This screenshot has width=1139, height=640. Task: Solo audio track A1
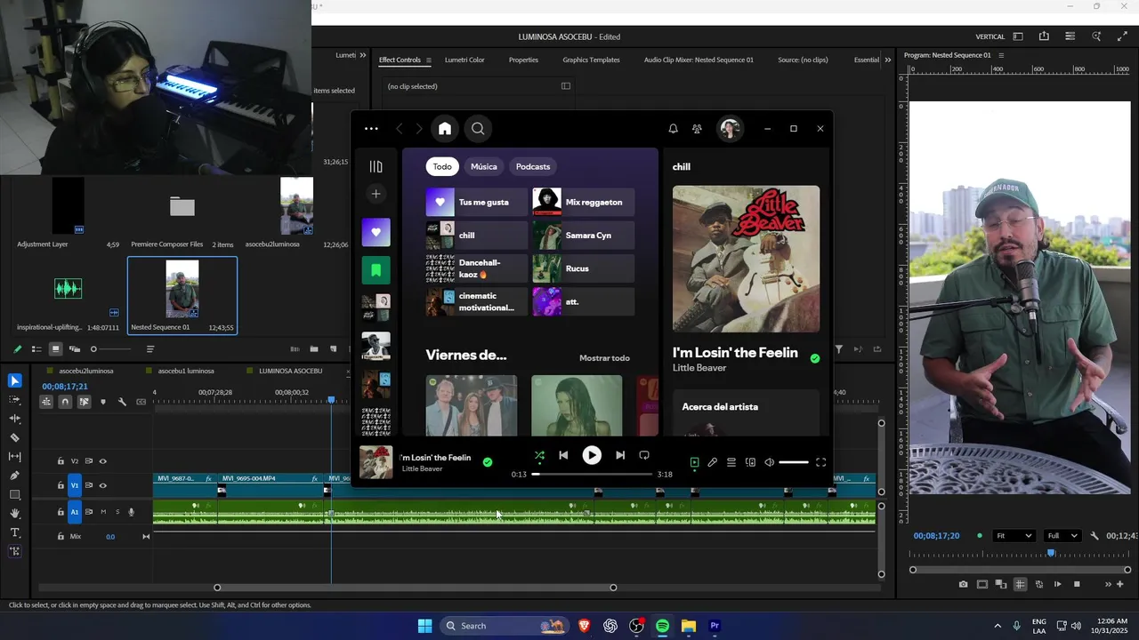click(x=117, y=512)
